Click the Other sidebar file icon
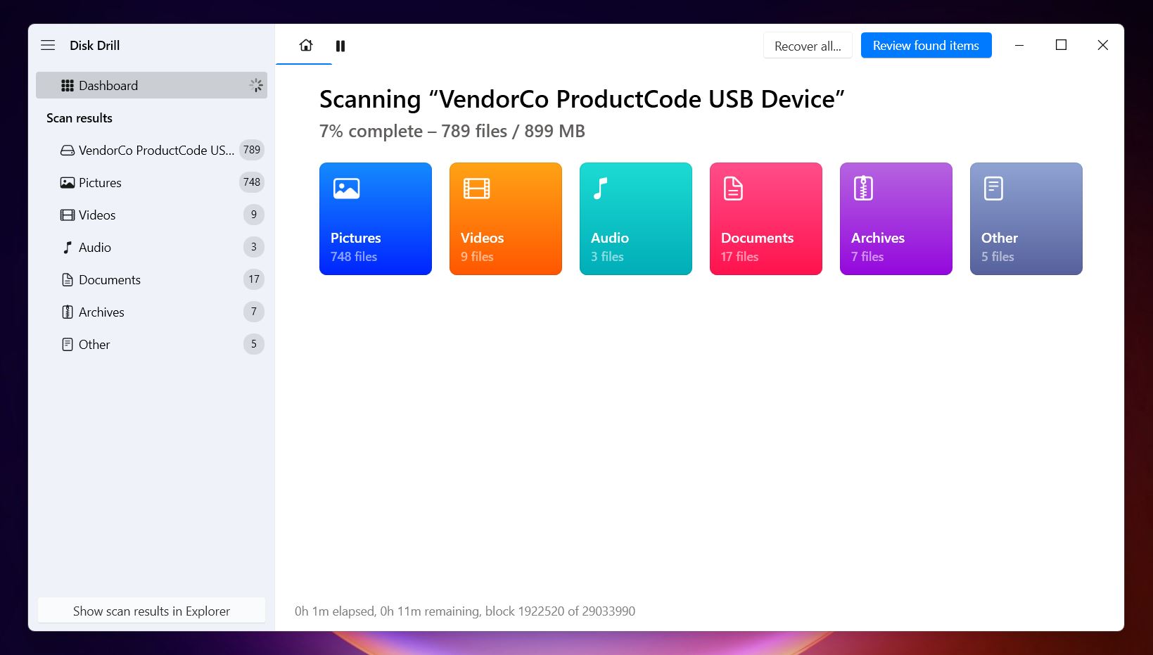1153x655 pixels. point(68,344)
